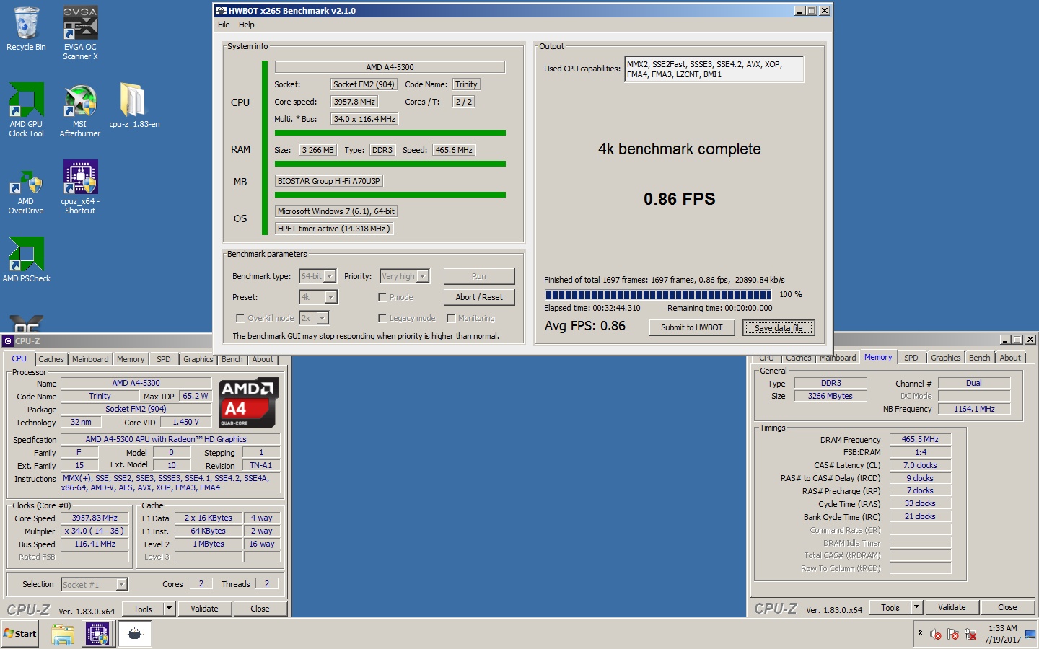Switch to CPU-Z via its taskbar icon
Image resolution: width=1039 pixels, height=649 pixels.
point(97,635)
